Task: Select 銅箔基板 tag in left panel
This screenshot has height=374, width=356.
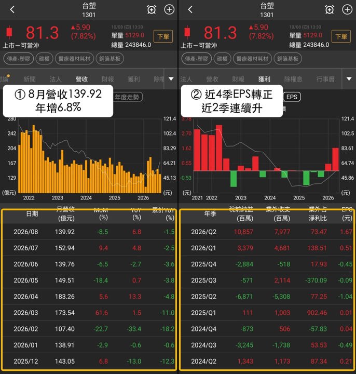Action: coord(110,59)
